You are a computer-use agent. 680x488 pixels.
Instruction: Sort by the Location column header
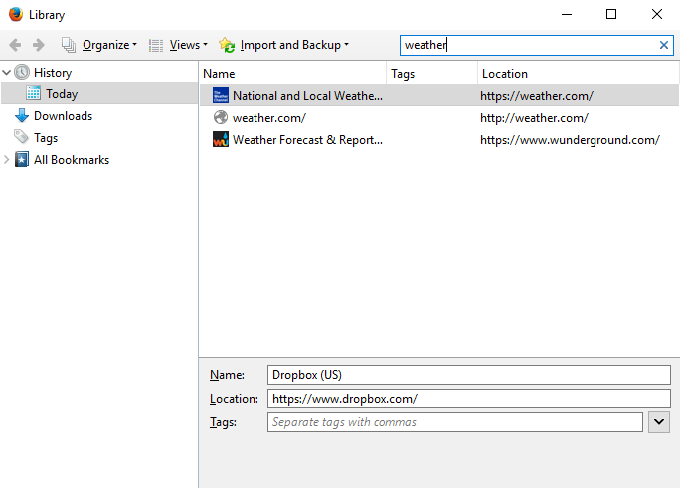[578, 74]
